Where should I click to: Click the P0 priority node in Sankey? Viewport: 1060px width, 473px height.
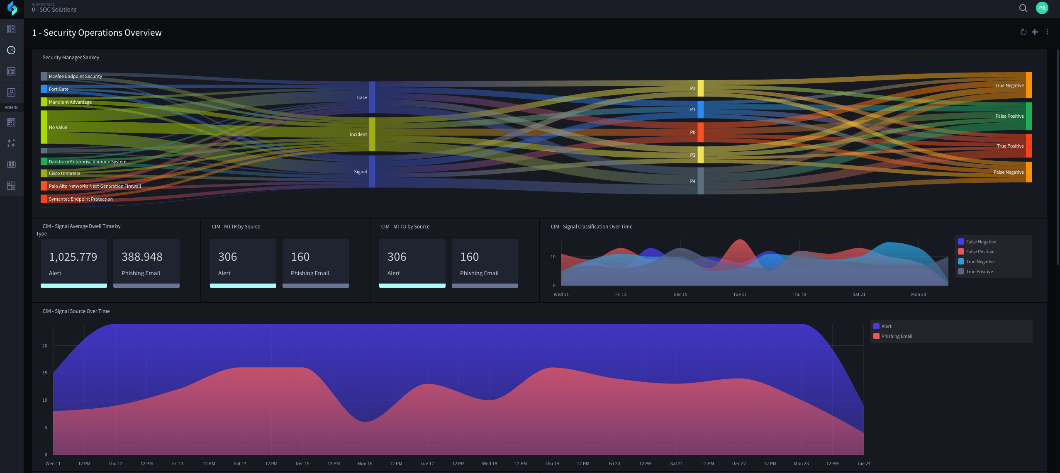tap(700, 132)
